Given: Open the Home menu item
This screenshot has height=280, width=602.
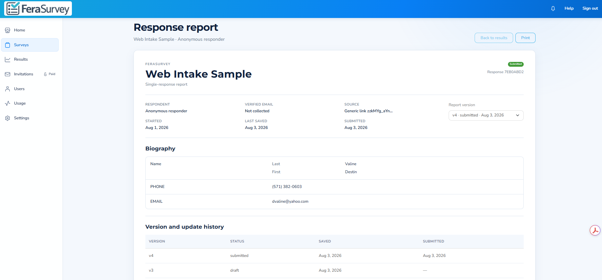Looking at the screenshot, I should 30,30.
